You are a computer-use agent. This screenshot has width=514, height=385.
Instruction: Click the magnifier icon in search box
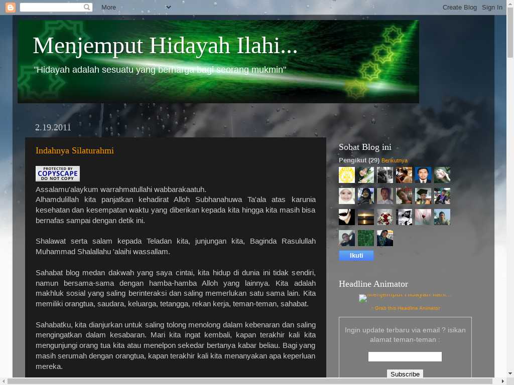pos(87,8)
